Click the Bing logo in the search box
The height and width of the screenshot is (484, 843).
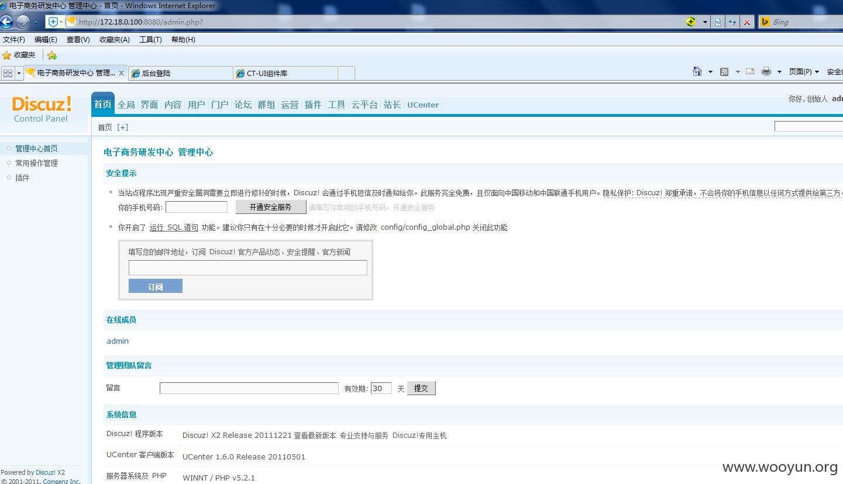(x=765, y=22)
